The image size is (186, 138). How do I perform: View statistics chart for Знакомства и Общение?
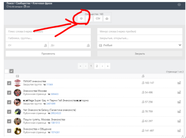click(179, 131)
